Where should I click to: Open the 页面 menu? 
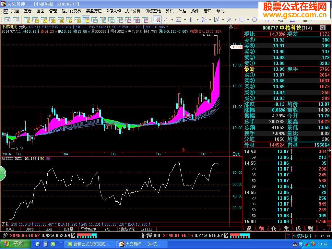(15, 11)
